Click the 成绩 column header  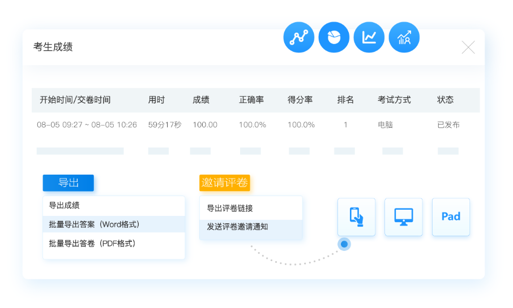click(x=201, y=100)
